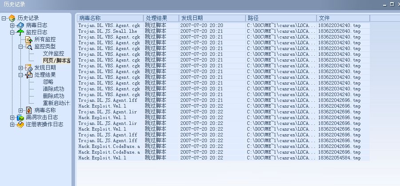The image size is (400, 186).
Task: Click the green umbrella 监控日志 icon
Action: pos(20,32)
